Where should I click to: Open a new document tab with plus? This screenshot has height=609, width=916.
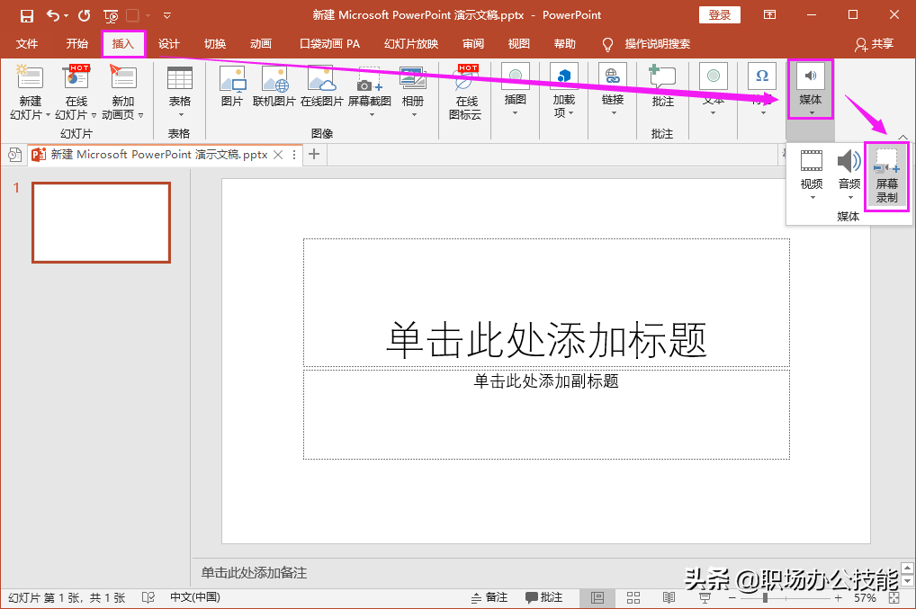click(x=314, y=154)
